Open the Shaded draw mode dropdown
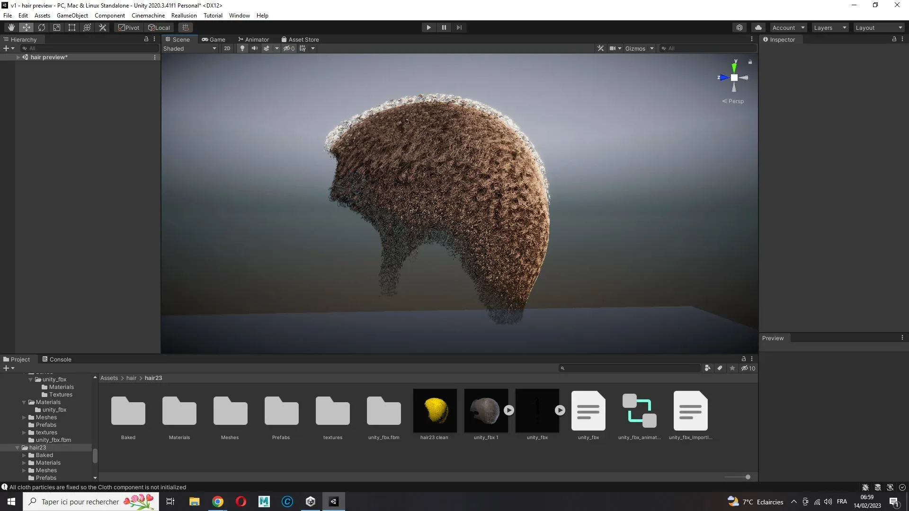909x511 pixels. 190,48
